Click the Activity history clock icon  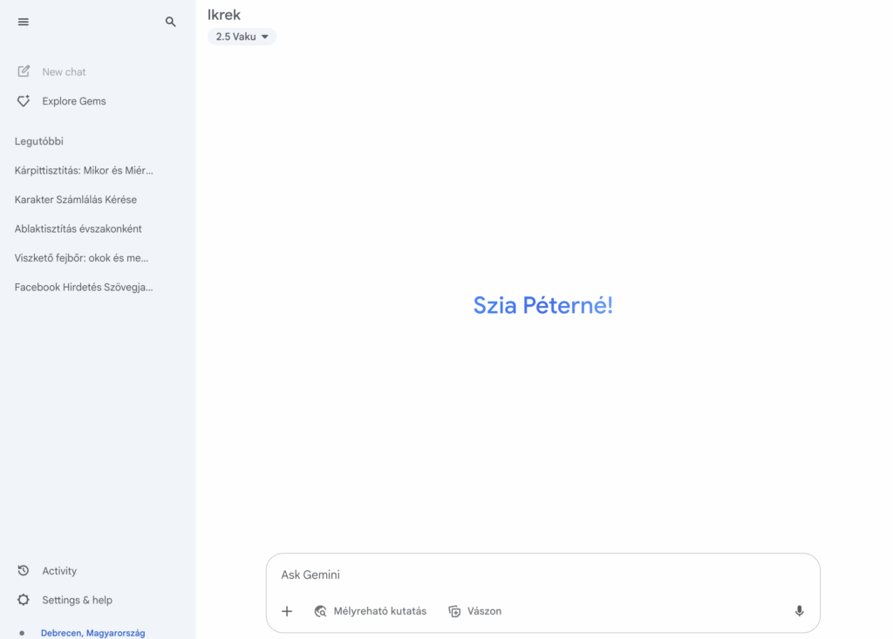pos(24,570)
